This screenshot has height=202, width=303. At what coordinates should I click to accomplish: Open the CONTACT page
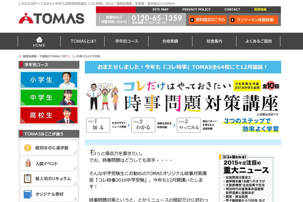(x=232, y=9)
